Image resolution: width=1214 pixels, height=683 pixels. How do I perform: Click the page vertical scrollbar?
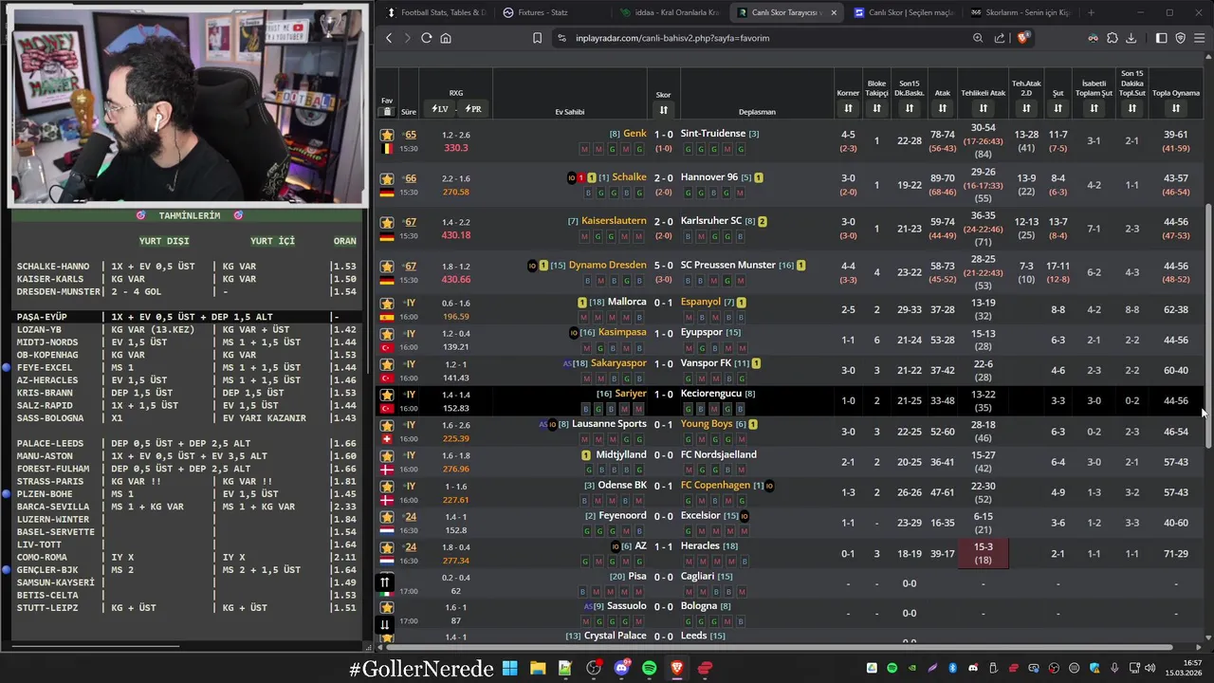point(1207,327)
